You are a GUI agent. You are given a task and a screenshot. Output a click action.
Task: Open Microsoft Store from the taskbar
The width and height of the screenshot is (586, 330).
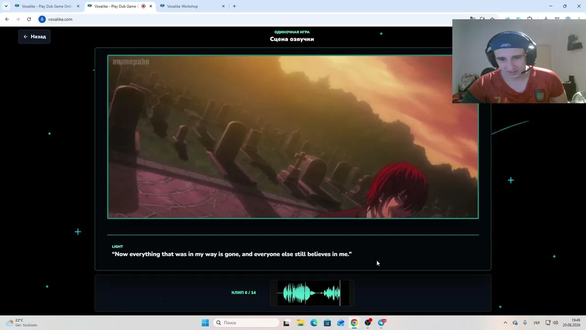point(327,323)
